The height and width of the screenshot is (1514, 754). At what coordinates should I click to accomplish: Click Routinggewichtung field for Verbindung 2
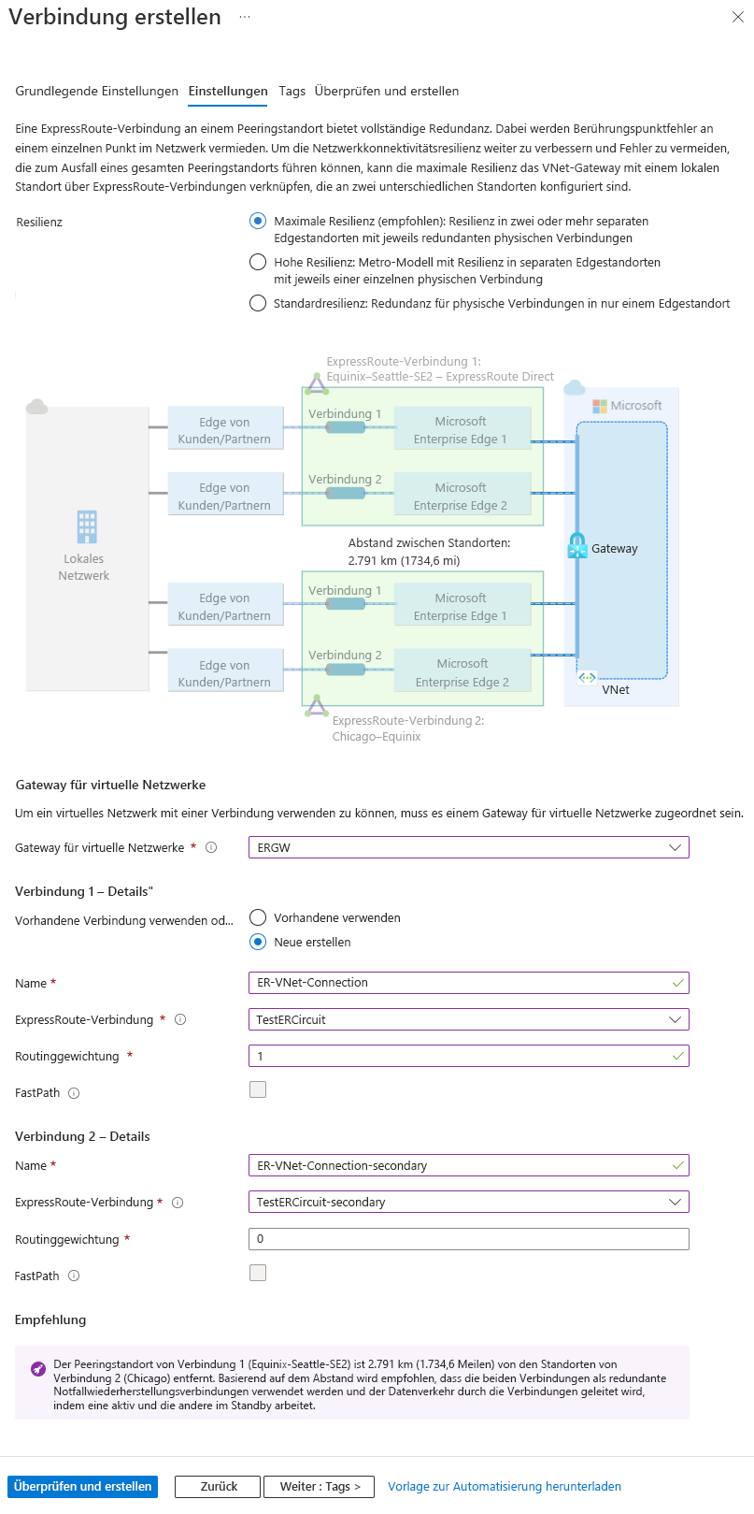pos(468,1239)
